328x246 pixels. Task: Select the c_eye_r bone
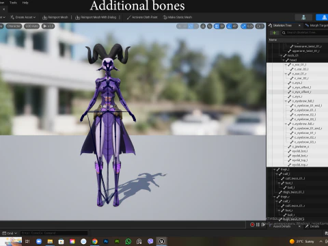click(297, 96)
